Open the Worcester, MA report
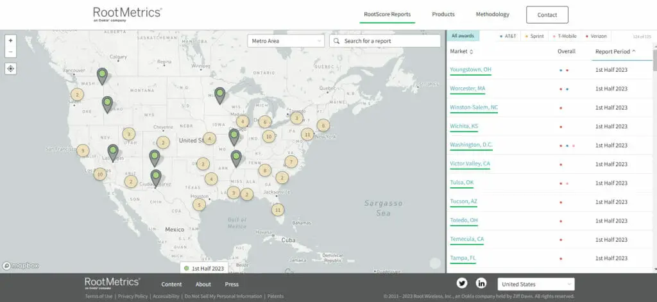The height and width of the screenshot is (302, 657). point(467,88)
